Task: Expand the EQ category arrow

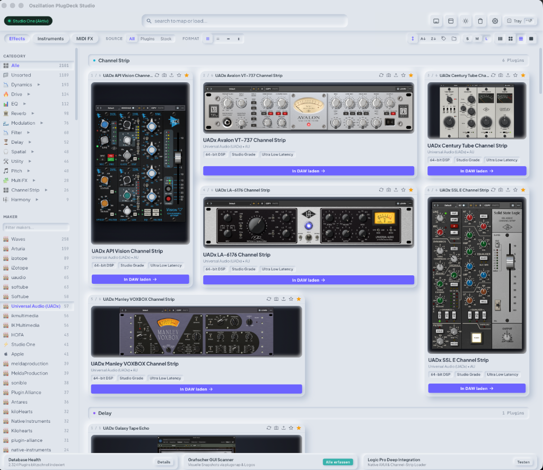Action: click(24, 103)
